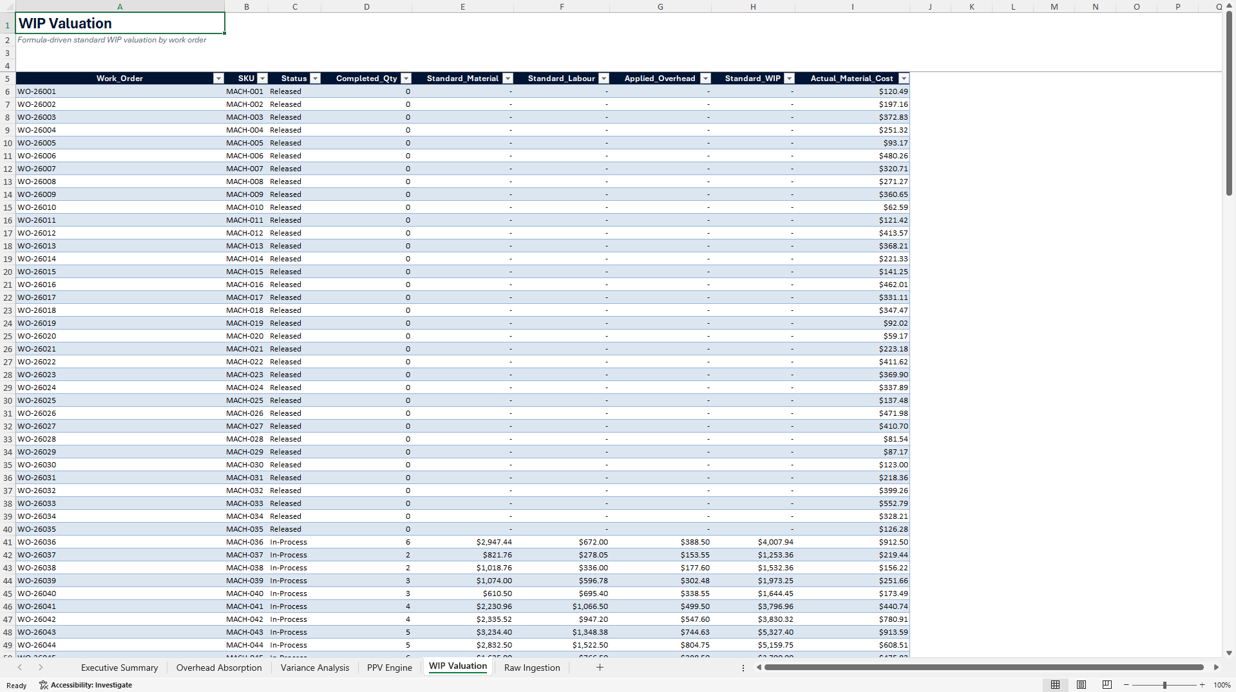Select Standard_Labour value $1,066.50

[562, 606]
